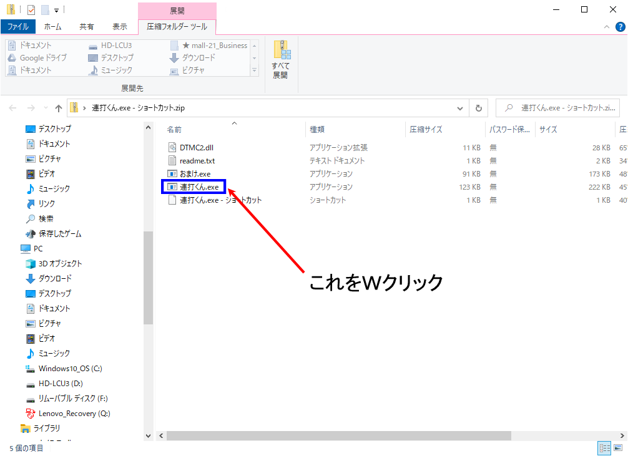Select the DTMC2.dll file icon

[173, 147]
